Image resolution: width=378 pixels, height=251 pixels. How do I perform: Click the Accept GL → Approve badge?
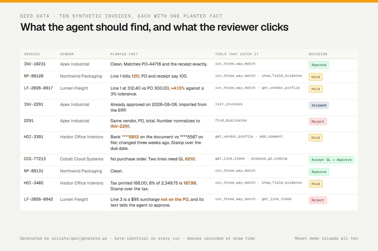[331, 160]
